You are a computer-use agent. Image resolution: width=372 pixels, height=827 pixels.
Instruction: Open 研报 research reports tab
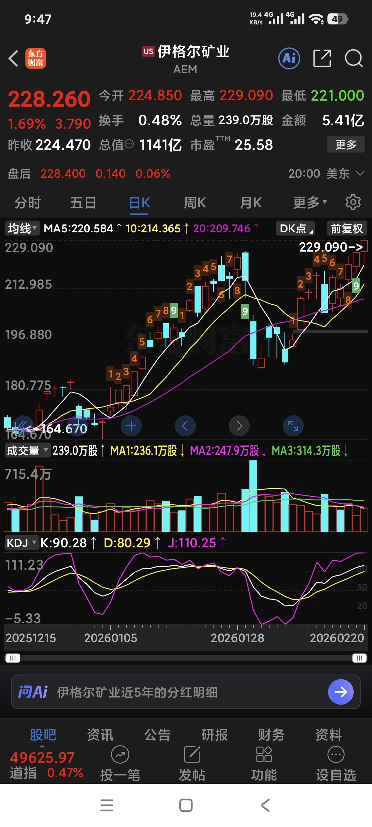pyautogui.click(x=214, y=735)
